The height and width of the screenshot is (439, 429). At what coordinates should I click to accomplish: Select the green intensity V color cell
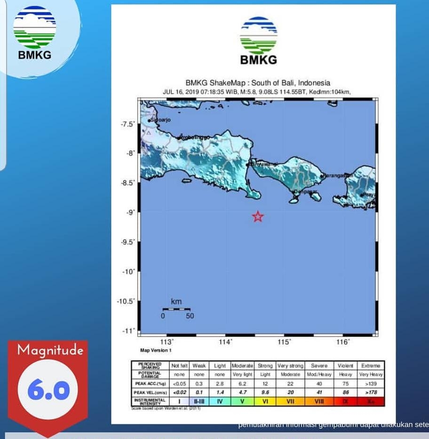[x=242, y=401]
